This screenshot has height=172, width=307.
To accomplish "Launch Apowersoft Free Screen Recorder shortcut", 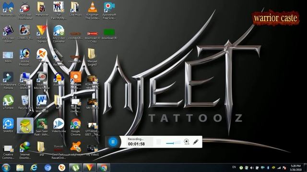I will tap(109, 11).
